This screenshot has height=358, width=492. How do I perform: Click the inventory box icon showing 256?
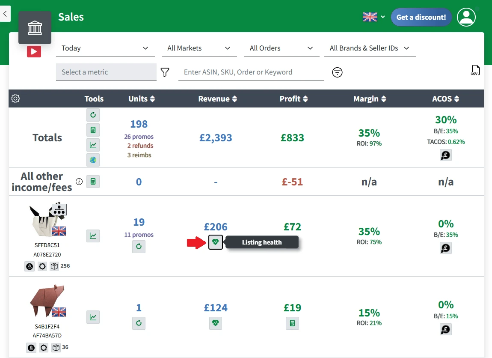pyautogui.click(x=55, y=267)
